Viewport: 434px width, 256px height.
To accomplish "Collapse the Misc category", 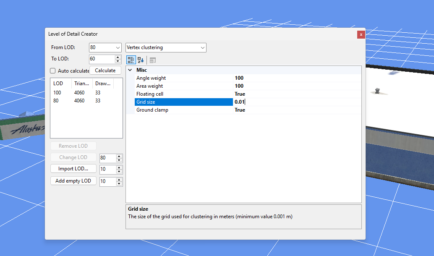I will (x=130, y=70).
